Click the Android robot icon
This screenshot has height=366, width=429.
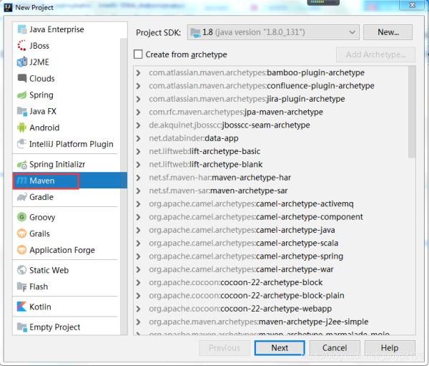click(x=22, y=127)
